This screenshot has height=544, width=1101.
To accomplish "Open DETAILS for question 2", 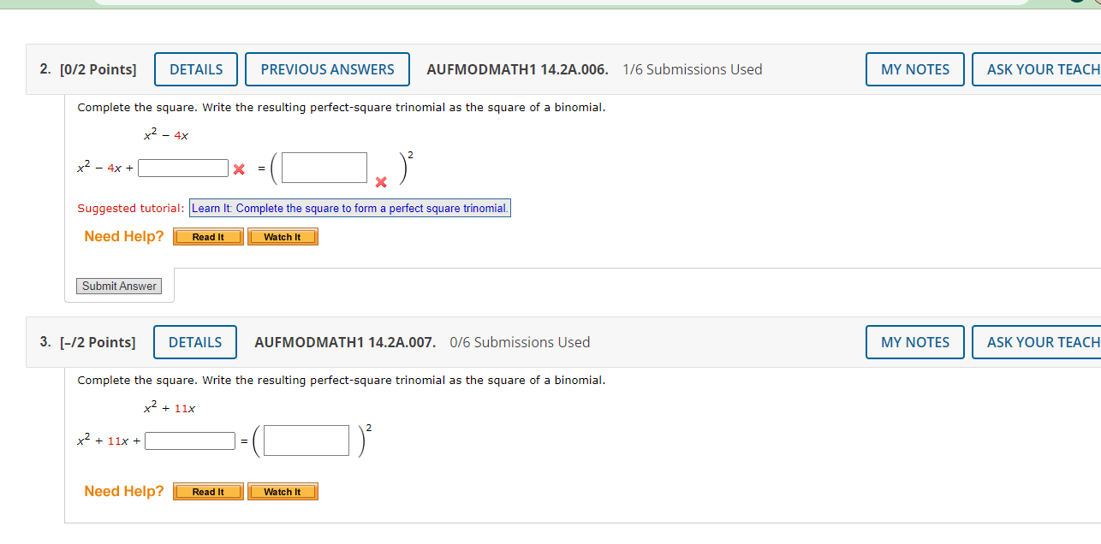I will [195, 69].
